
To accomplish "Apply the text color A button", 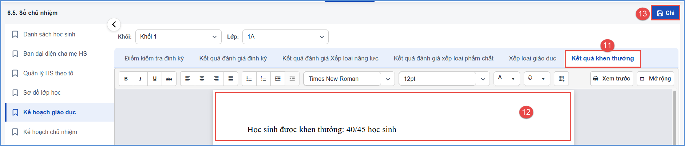I will [x=500, y=78].
